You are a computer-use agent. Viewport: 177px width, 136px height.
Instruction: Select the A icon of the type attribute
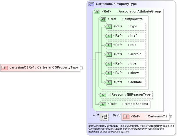(109, 26)
